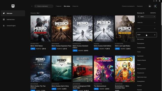Click the price 4,34 $ text

point(65,49)
